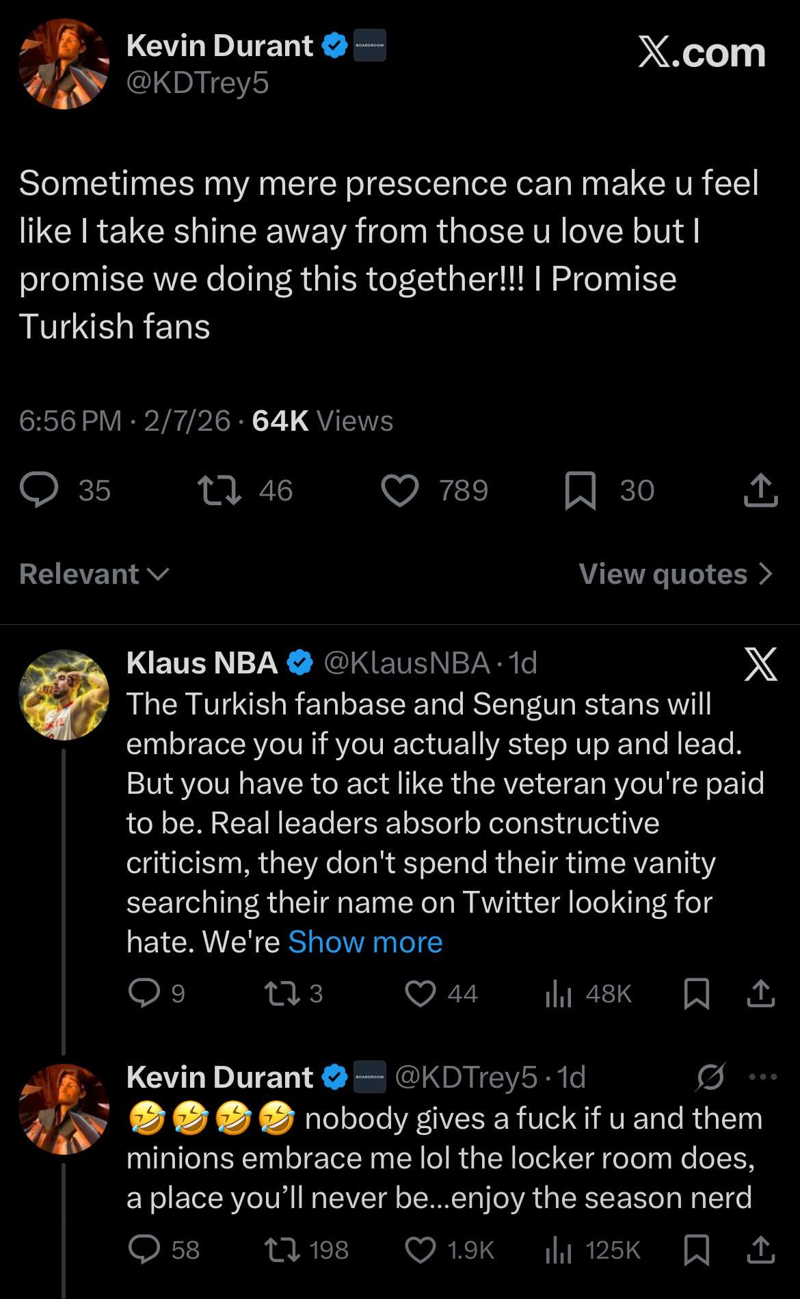The width and height of the screenshot is (800, 1299).
Task: Repost the Klaus NBA reply
Action: click(x=282, y=993)
